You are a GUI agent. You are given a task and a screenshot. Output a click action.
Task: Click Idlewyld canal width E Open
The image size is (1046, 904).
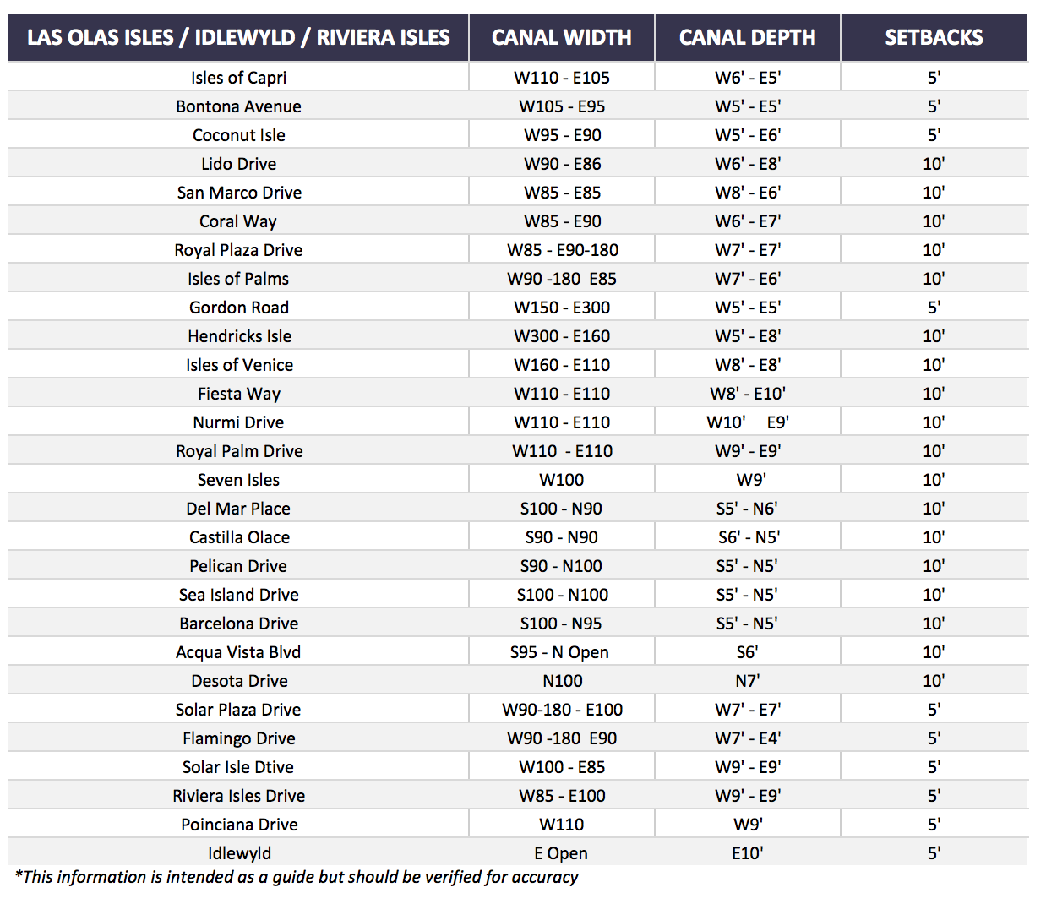coord(561,853)
